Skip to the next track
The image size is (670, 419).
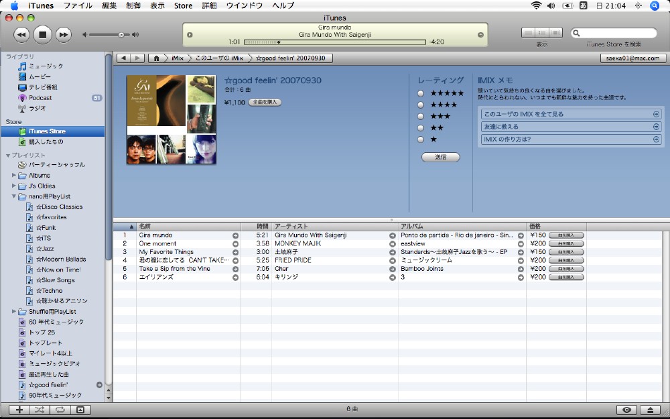[x=63, y=35]
